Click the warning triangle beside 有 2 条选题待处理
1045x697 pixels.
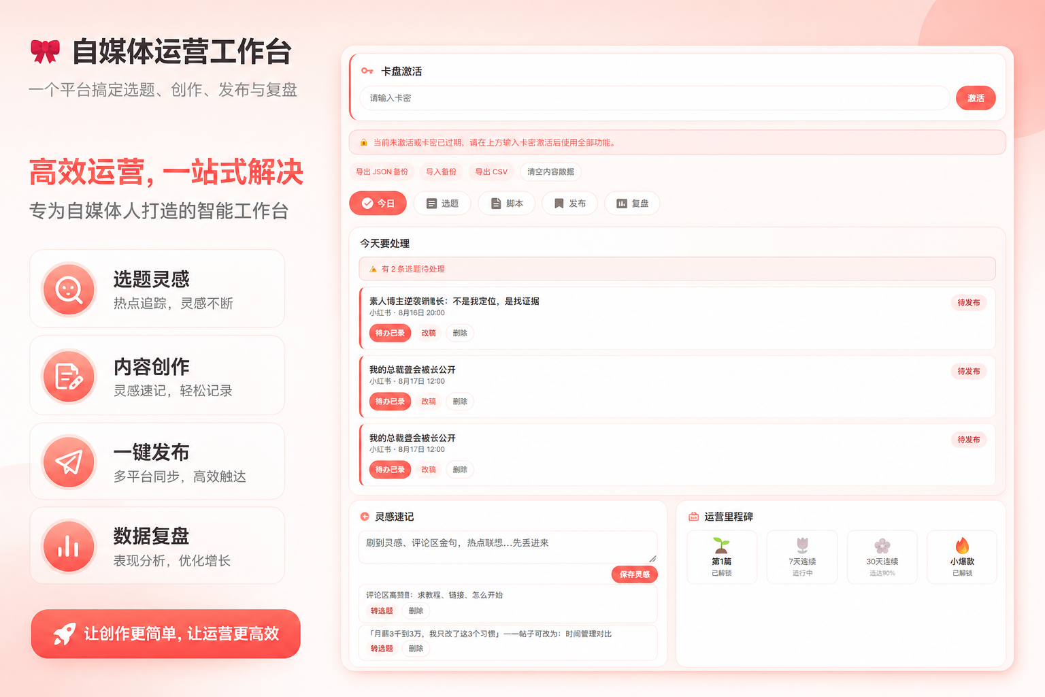[x=373, y=270]
